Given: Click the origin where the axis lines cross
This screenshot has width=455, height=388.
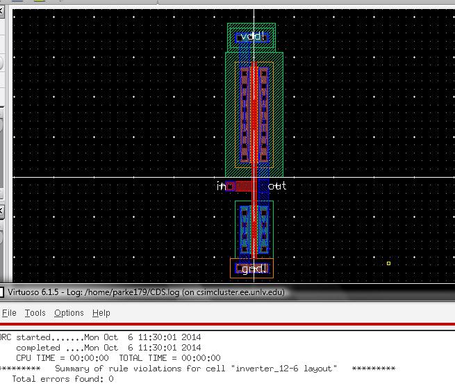Looking at the screenshot, I should tap(254, 178).
